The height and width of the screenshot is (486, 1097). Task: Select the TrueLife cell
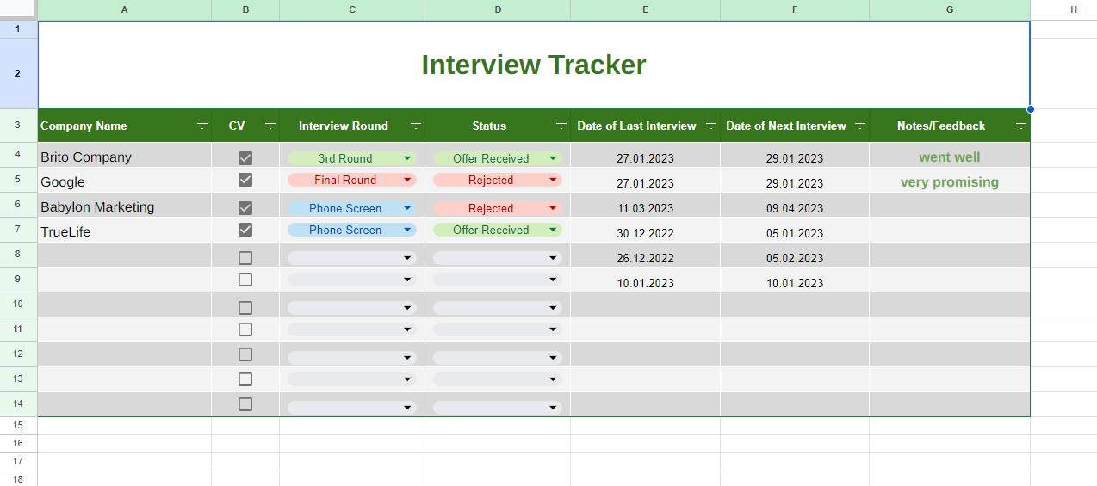coord(125,230)
